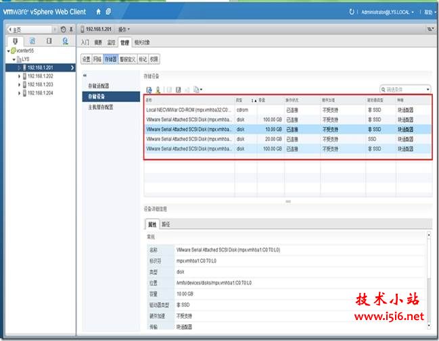The image size is (439, 341).
Task: Sort by the 驱动器类型 column header
Action: pos(380,100)
